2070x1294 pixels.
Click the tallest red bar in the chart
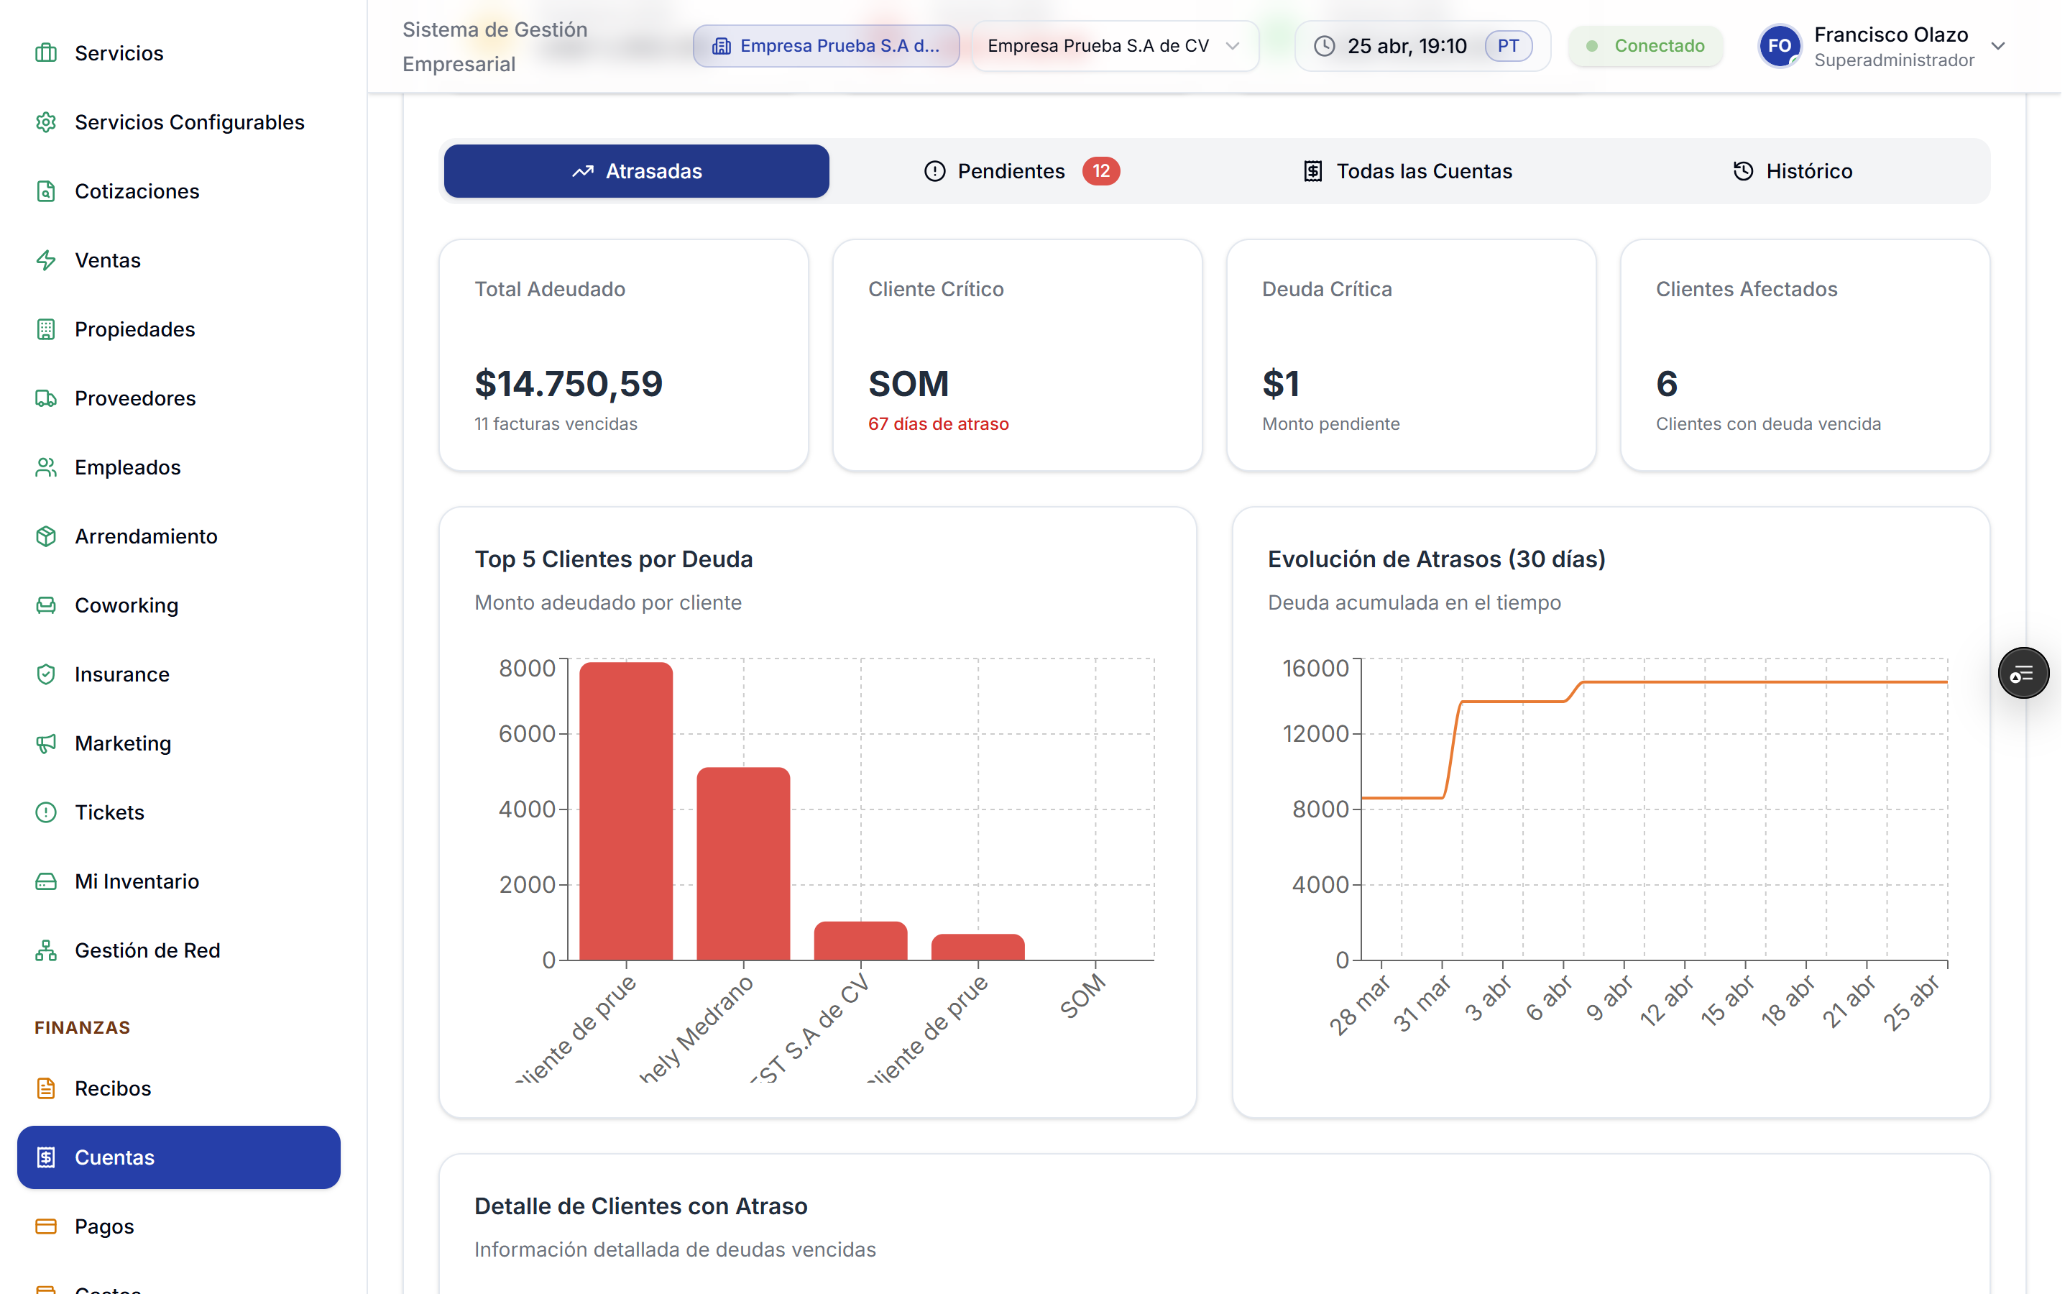point(625,812)
